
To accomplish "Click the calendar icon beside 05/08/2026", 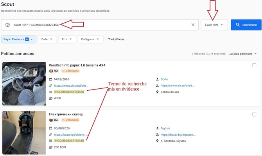I will coord(50,128).
